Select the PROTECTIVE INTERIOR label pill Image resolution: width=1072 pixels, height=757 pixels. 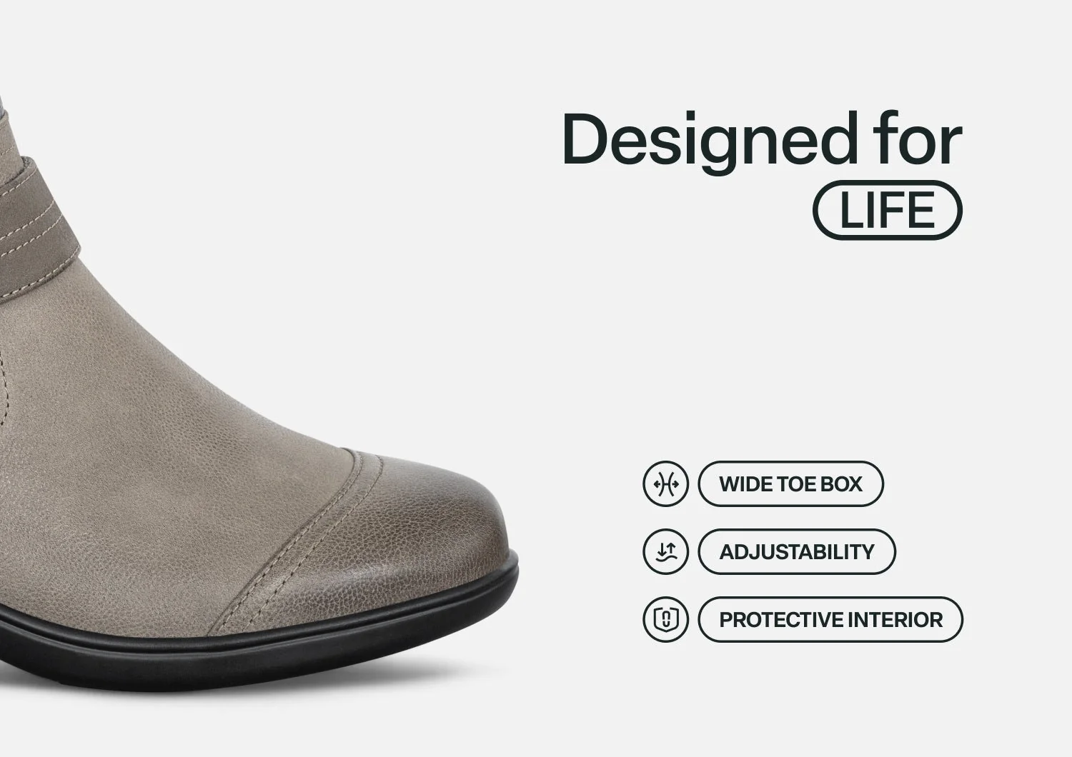tap(830, 619)
